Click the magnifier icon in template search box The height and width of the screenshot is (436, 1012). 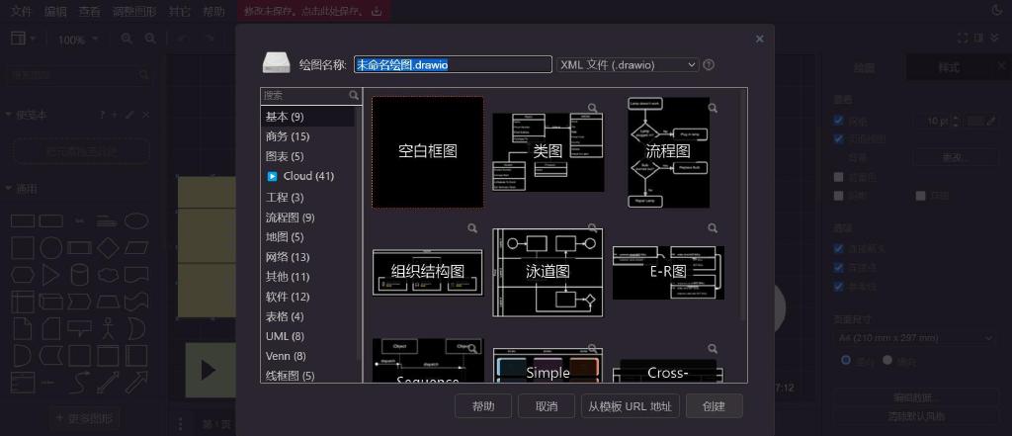pyautogui.click(x=354, y=95)
